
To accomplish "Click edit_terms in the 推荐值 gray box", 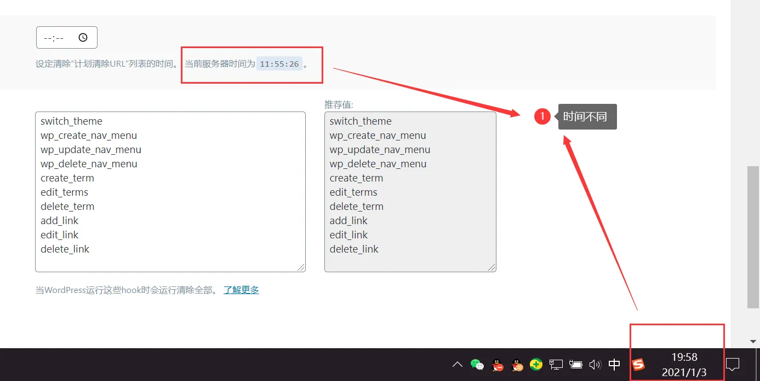I will point(353,192).
